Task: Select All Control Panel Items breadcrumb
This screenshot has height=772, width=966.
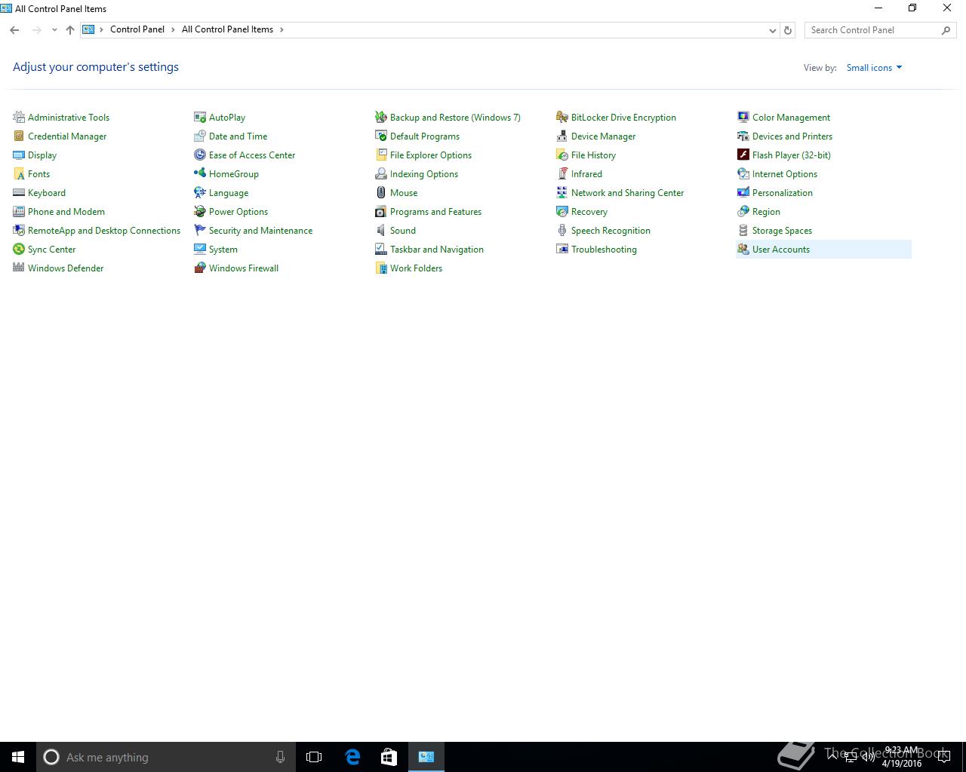Action: 227,29
